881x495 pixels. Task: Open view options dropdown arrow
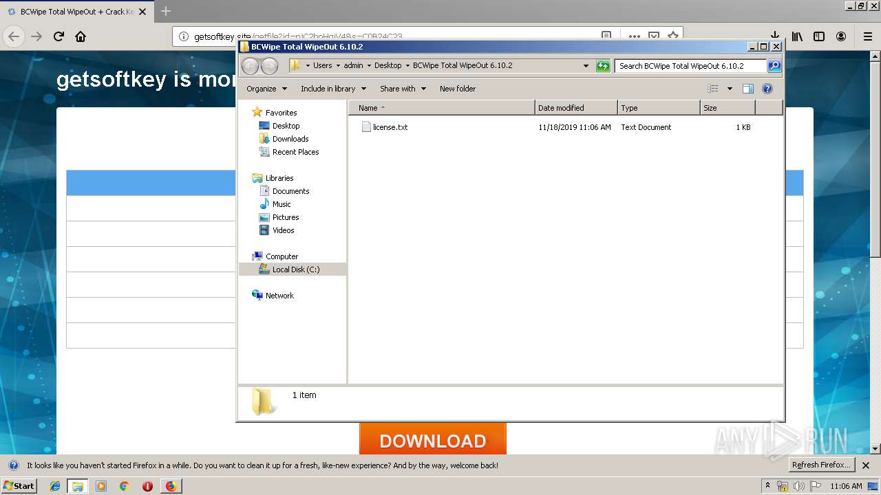pos(730,89)
